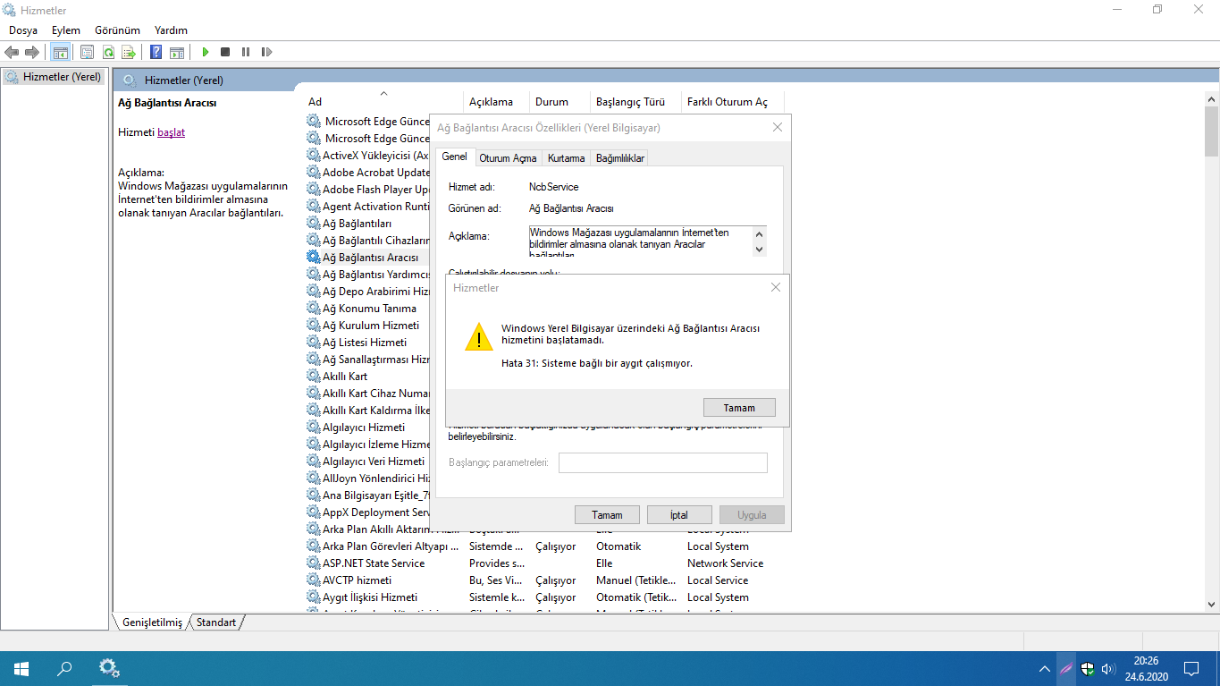Click the Network Service logon cell
This screenshot has height=686, width=1220.
[725, 563]
